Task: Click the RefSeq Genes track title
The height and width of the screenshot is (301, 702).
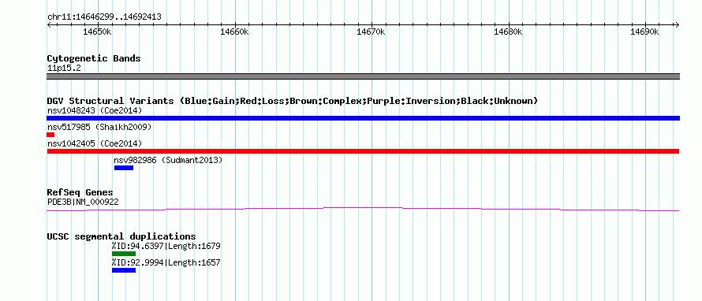Action: 80,193
